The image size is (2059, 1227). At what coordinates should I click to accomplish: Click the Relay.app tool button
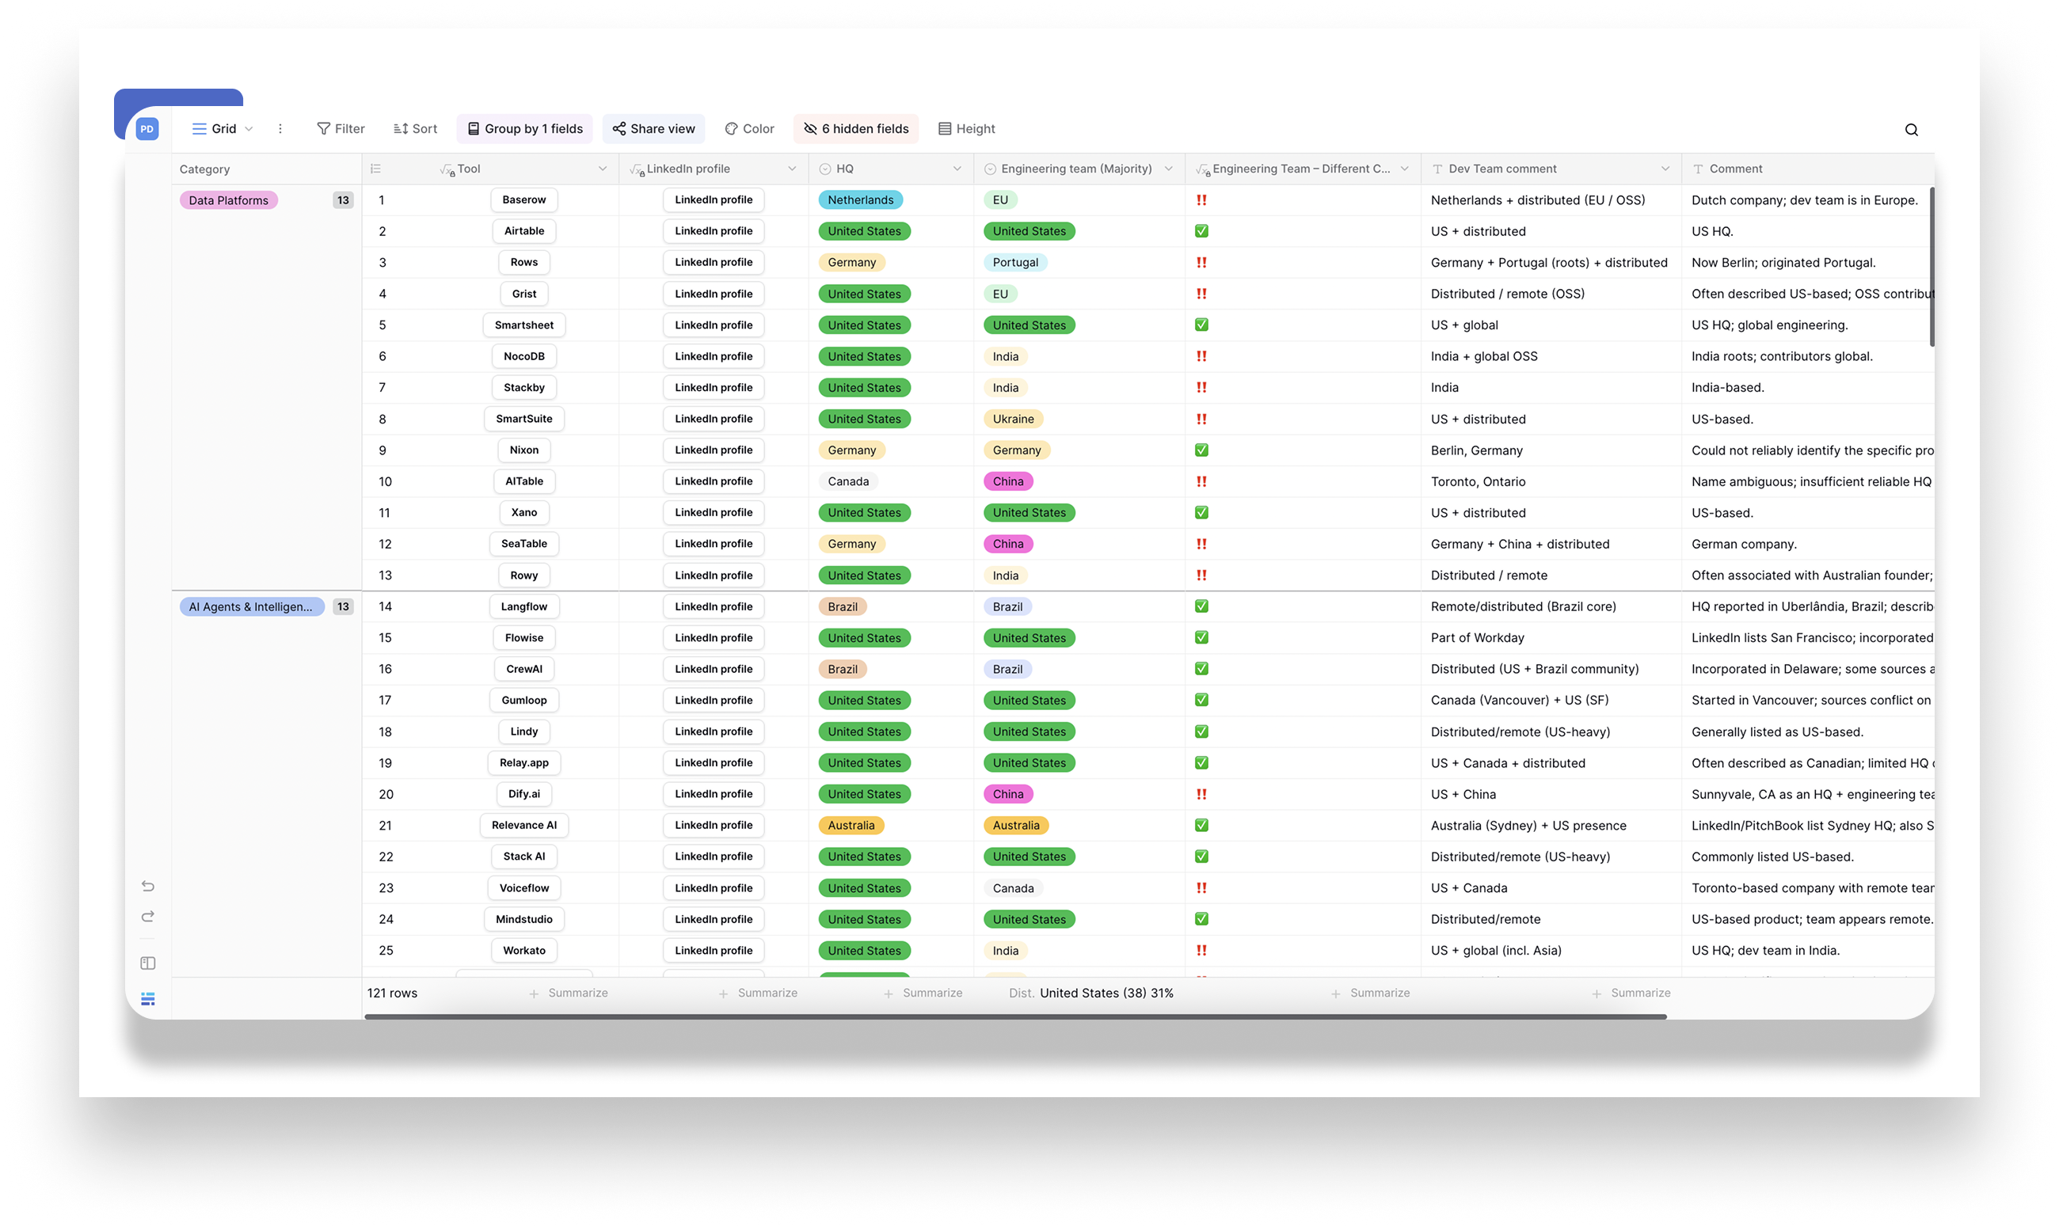point(524,762)
